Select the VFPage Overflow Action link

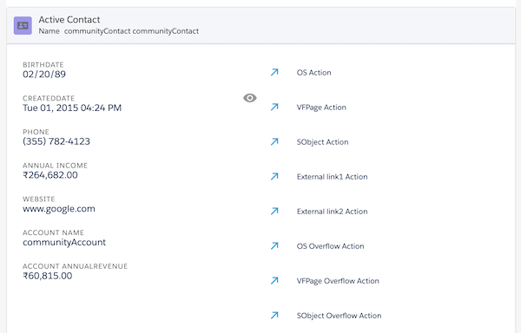click(x=338, y=281)
